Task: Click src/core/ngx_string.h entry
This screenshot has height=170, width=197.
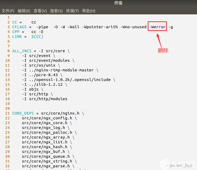Action: click(x=47, y=161)
